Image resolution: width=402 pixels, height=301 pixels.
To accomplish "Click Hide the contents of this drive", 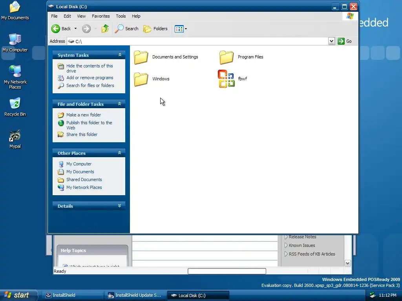I will coord(90,68).
